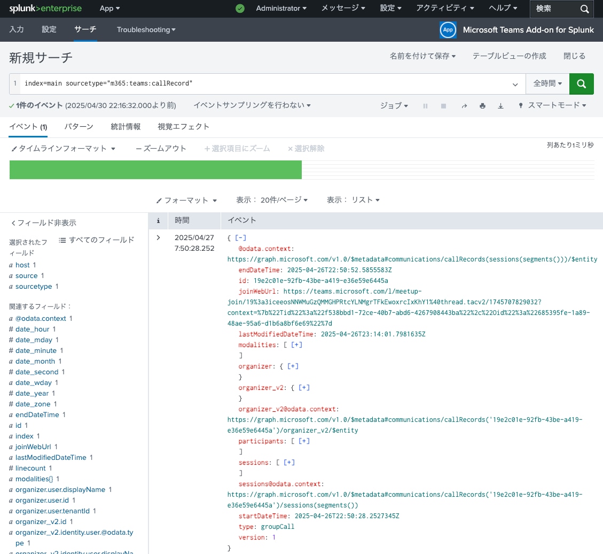Open the アクティビティ menu
Screen dimensions: 603x554
(445, 9)
